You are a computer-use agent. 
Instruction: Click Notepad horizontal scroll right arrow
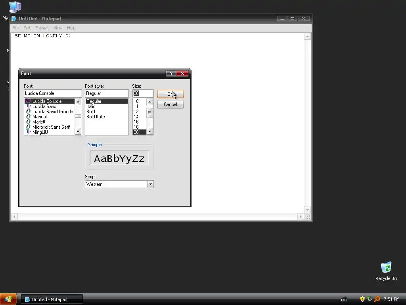pos(301,216)
